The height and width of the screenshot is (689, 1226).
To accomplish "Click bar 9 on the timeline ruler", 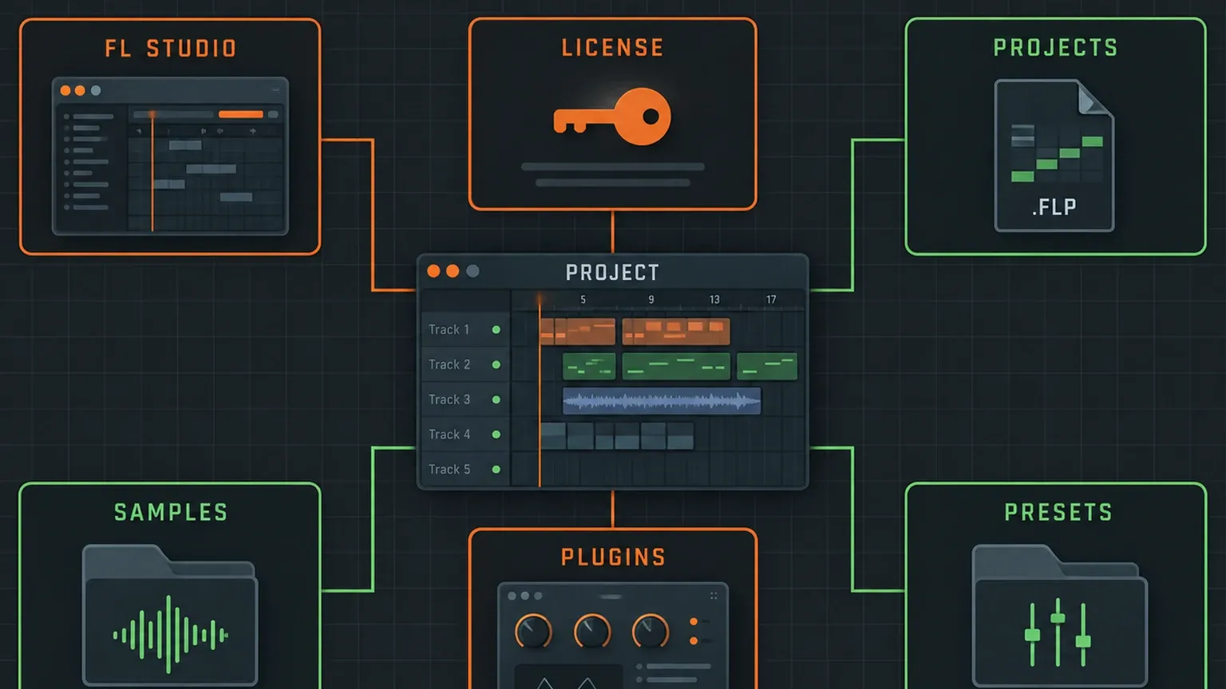I will pyautogui.click(x=651, y=300).
